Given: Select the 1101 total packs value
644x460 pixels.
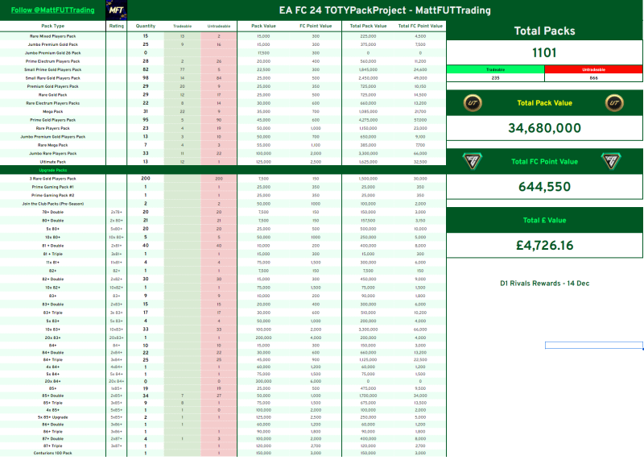Looking at the screenshot, I should pyautogui.click(x=545, y=52).
